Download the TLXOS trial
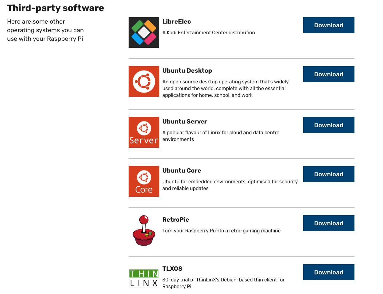 pyautogui.click(x=328, y=272)
